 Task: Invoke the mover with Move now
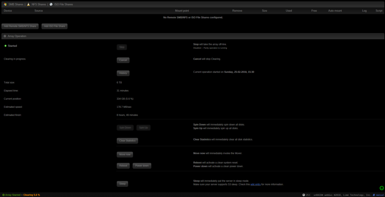point(125,154)
